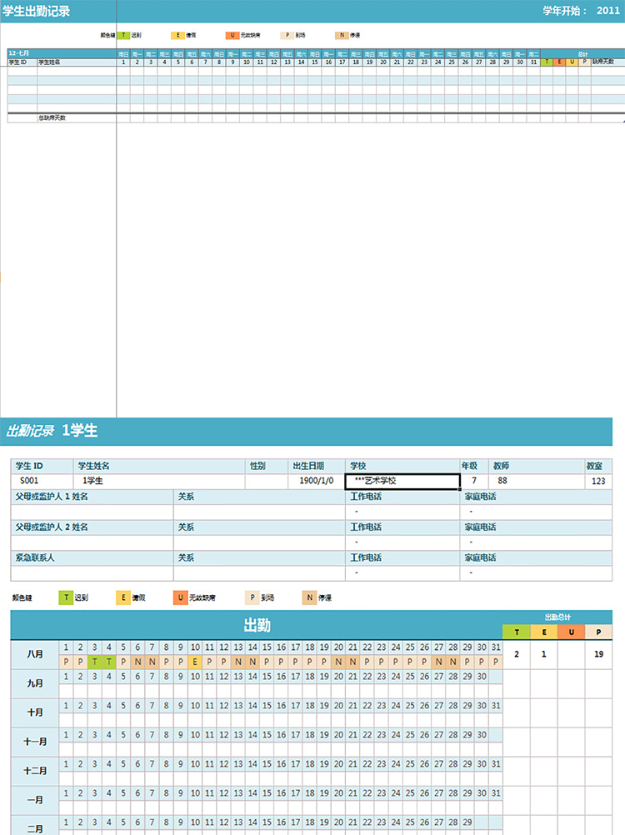This screenshot has width=625, height=835.
Task: Click the student name cell 1学生
Action: pyautogui.click(x=159, y=481)
